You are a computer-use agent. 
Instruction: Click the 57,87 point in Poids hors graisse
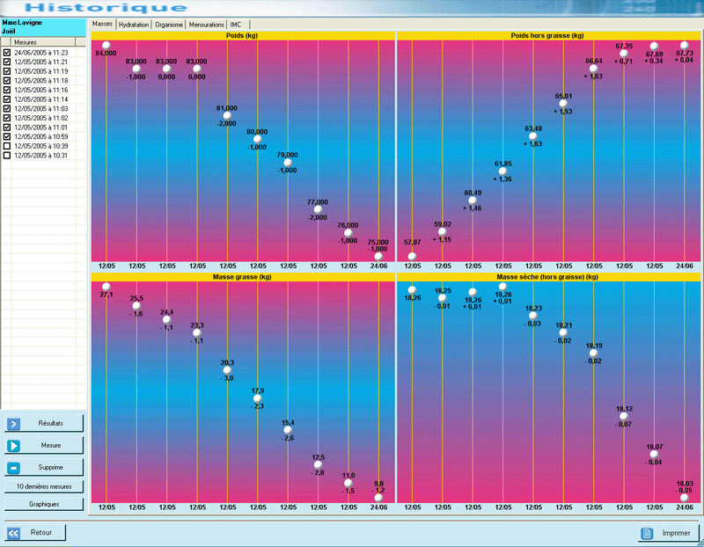(412, 256)
